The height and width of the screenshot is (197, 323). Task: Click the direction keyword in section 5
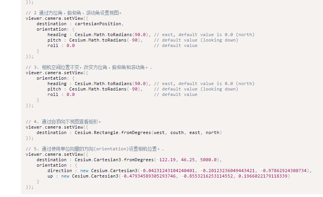click(x=60, y=171)
